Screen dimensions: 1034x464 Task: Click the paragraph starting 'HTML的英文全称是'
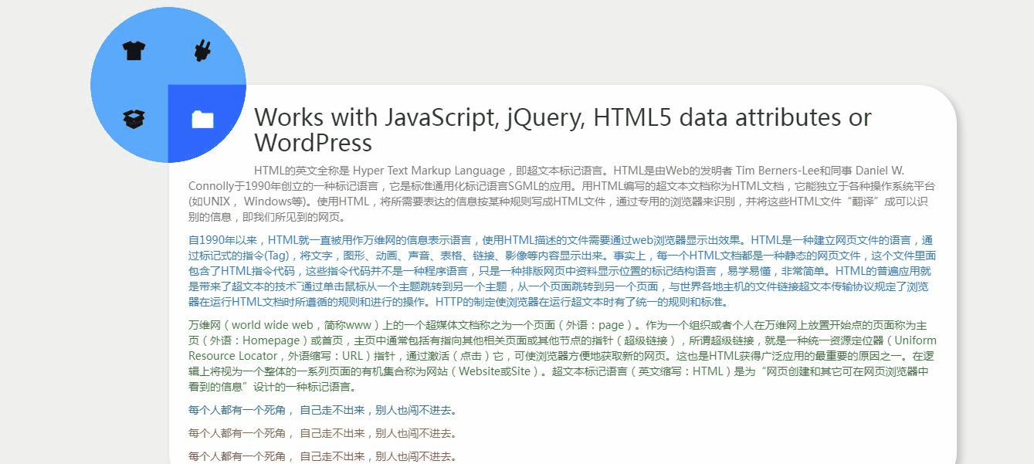tap(562, 193)
